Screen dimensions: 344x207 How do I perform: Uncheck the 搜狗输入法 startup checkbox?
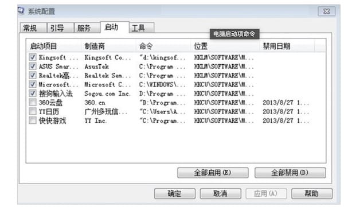(33, 93)
